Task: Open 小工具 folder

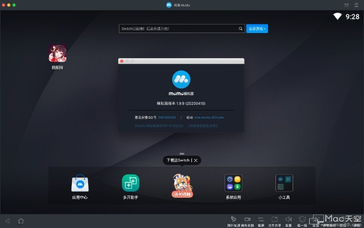Action: [x=284, y=183]
